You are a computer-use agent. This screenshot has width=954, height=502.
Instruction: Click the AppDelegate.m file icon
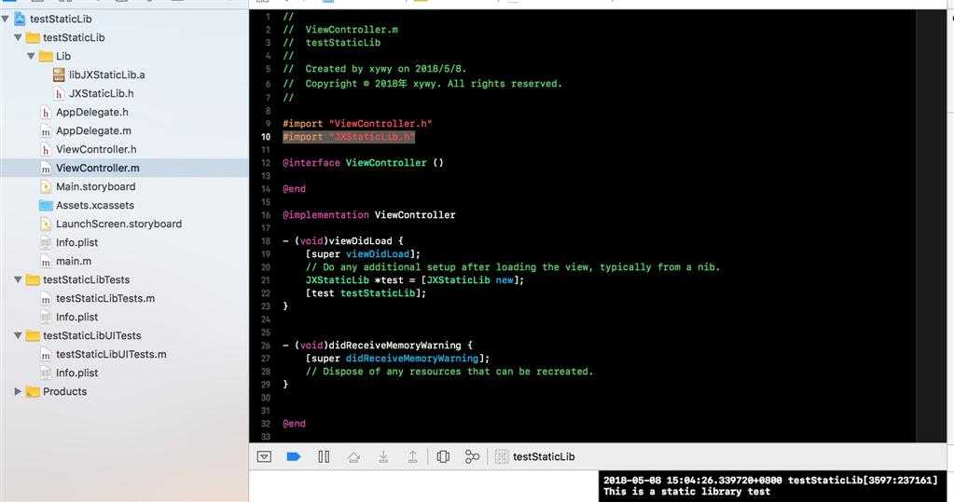[45, 131]
